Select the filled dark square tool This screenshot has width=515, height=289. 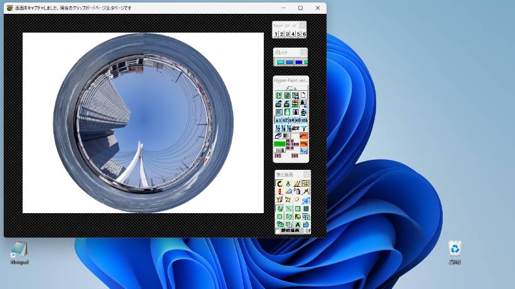tap(306, 209)
